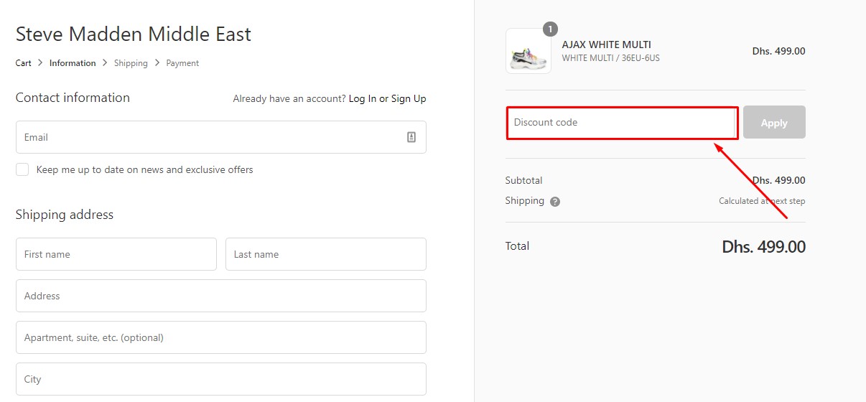This screenshot has height=402, width=866.
Task: Focus the Address field
Action: point(221,296)
